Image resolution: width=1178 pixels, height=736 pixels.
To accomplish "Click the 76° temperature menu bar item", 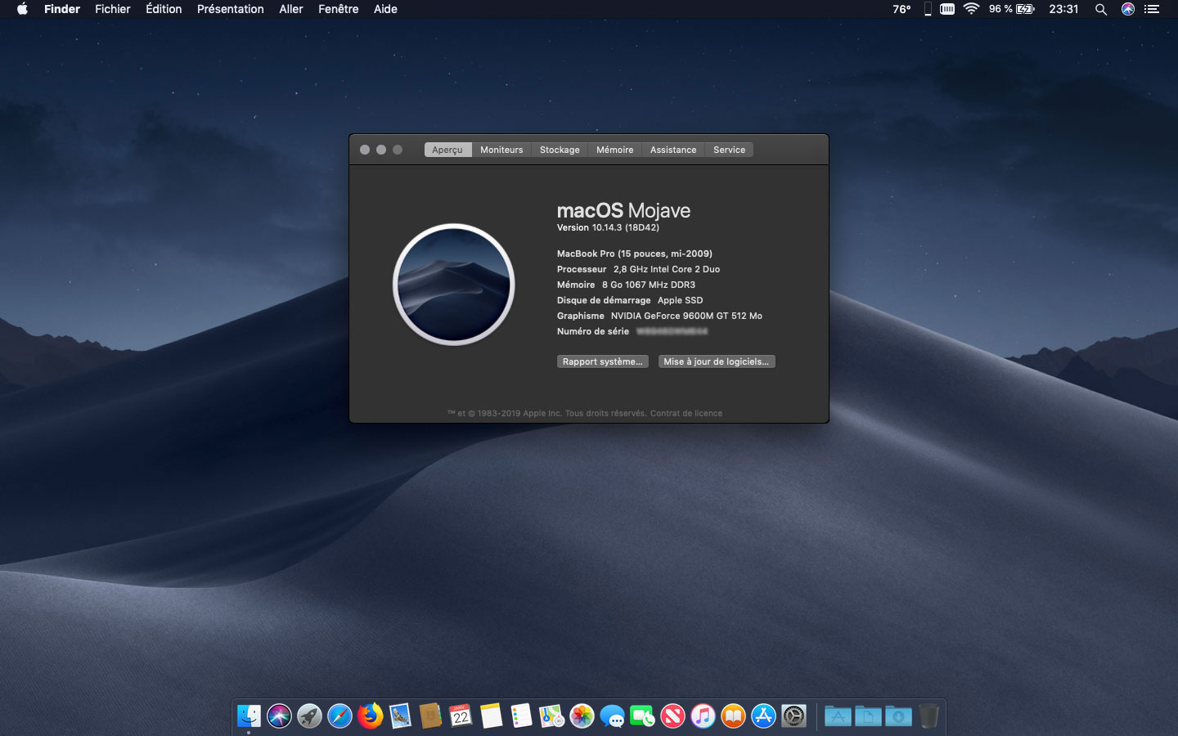I will [901, 9].
